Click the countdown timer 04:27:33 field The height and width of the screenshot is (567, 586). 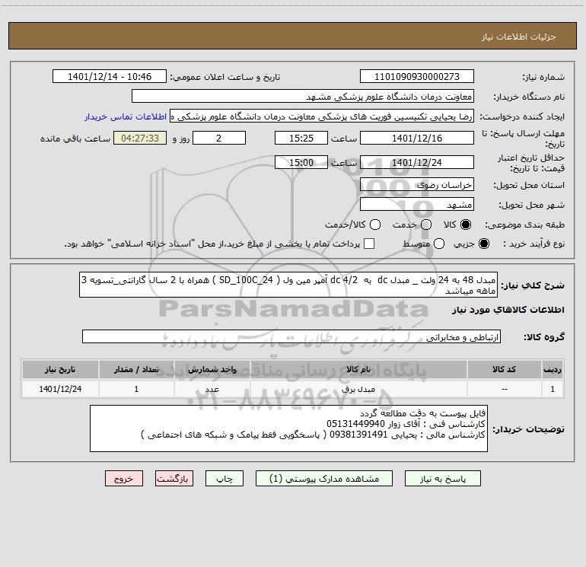point(140,139)
